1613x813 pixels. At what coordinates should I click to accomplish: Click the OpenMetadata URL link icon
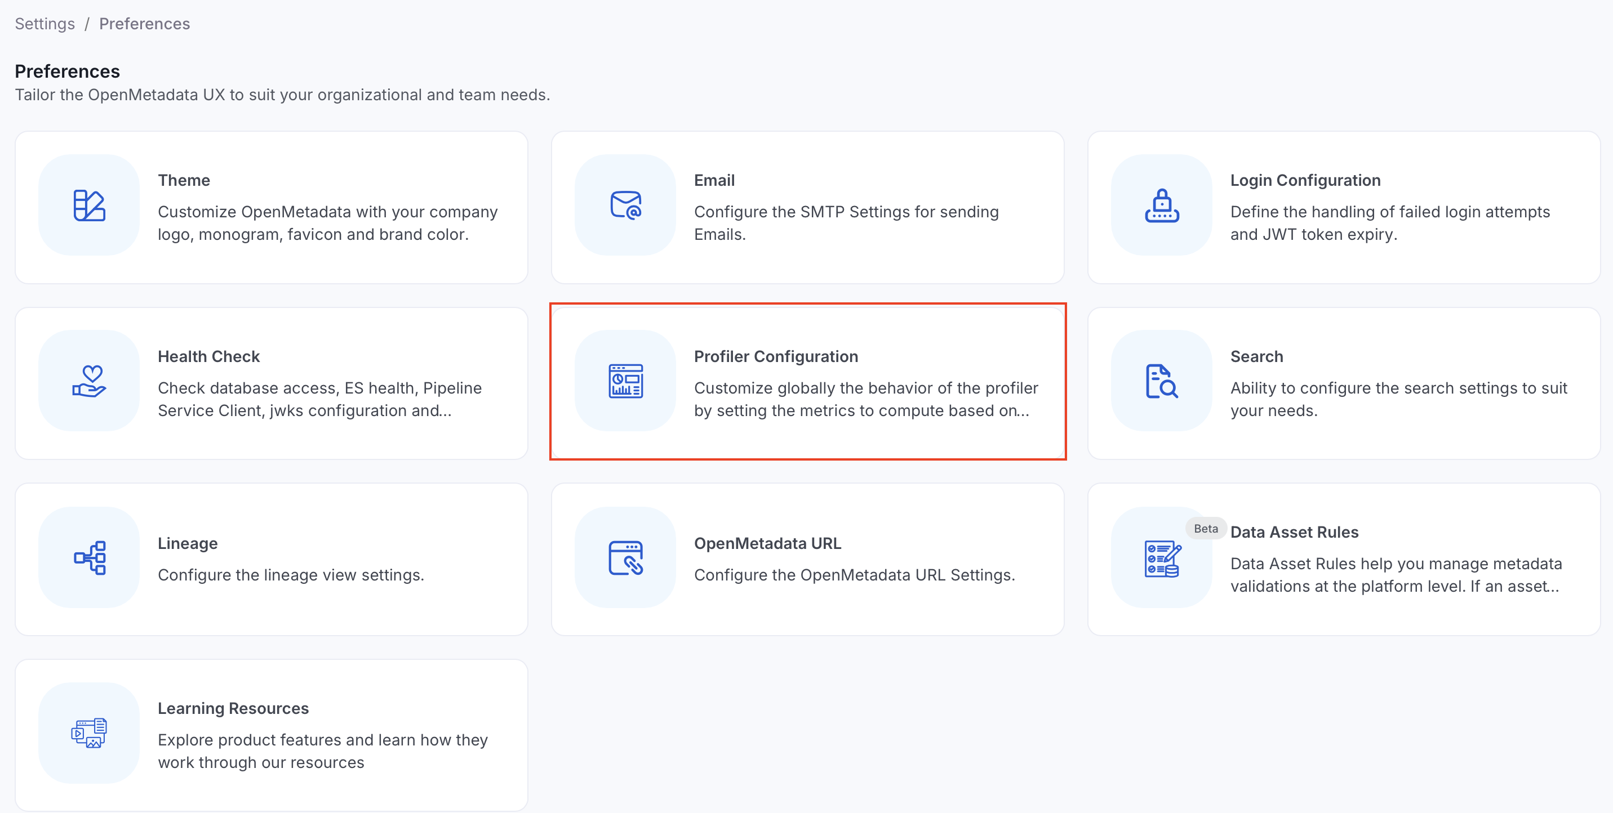coord(625,557)
